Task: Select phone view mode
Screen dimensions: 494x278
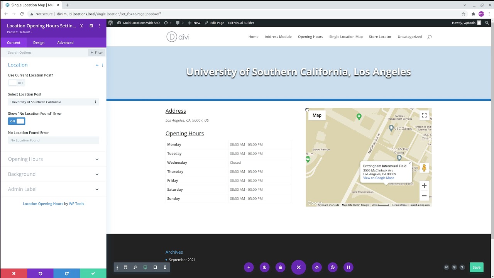Action: [165, 267]
